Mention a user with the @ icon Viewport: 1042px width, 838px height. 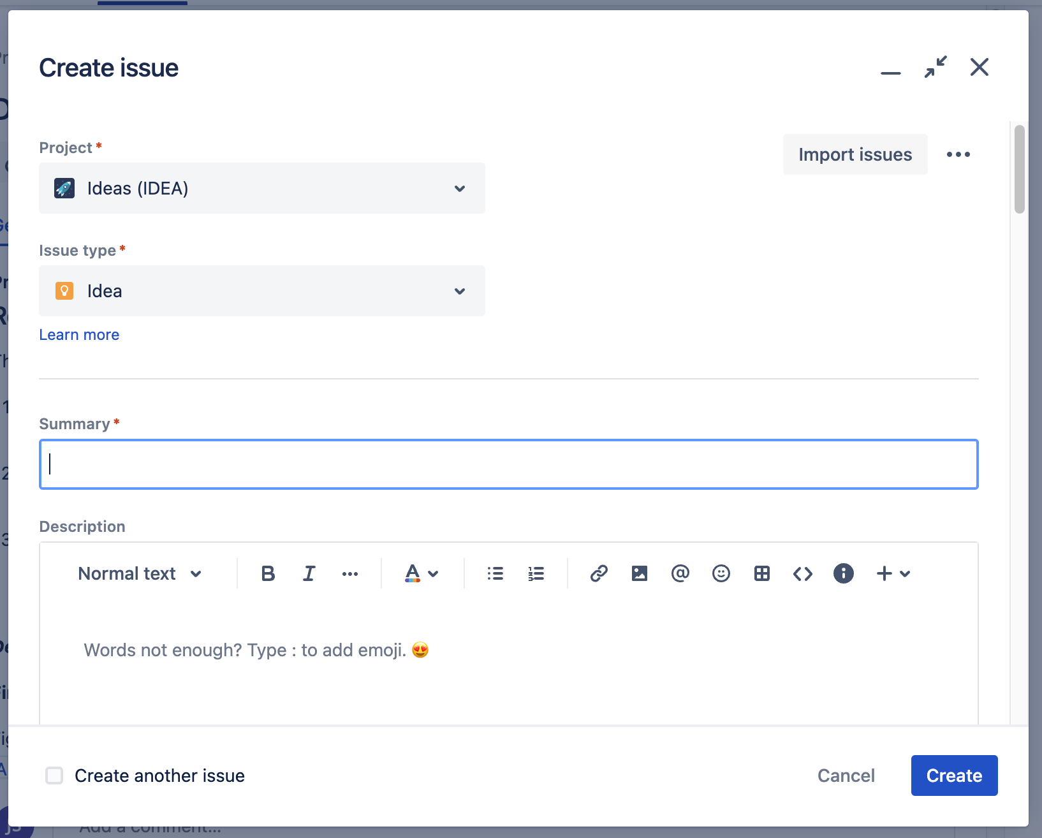tap(680, 573)
